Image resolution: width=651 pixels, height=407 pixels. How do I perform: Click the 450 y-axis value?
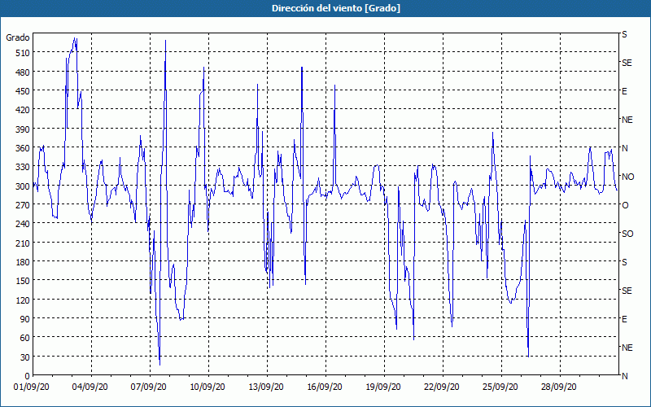[x=23, y=91]
